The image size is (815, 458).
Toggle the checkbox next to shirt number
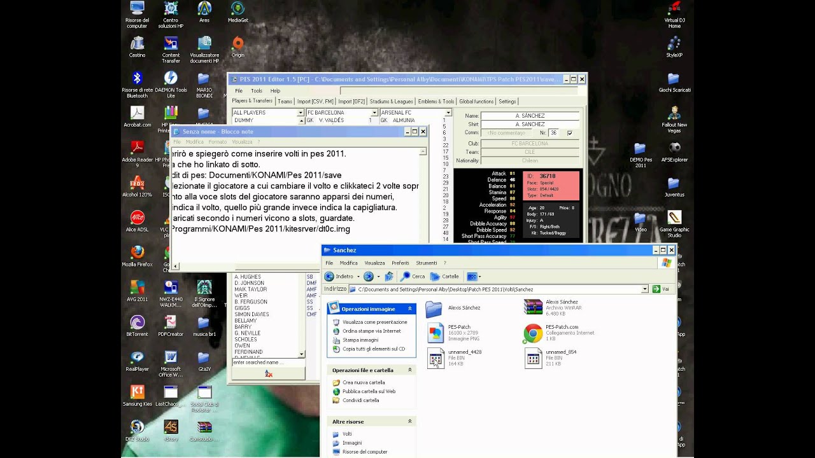tap(570, 133)
